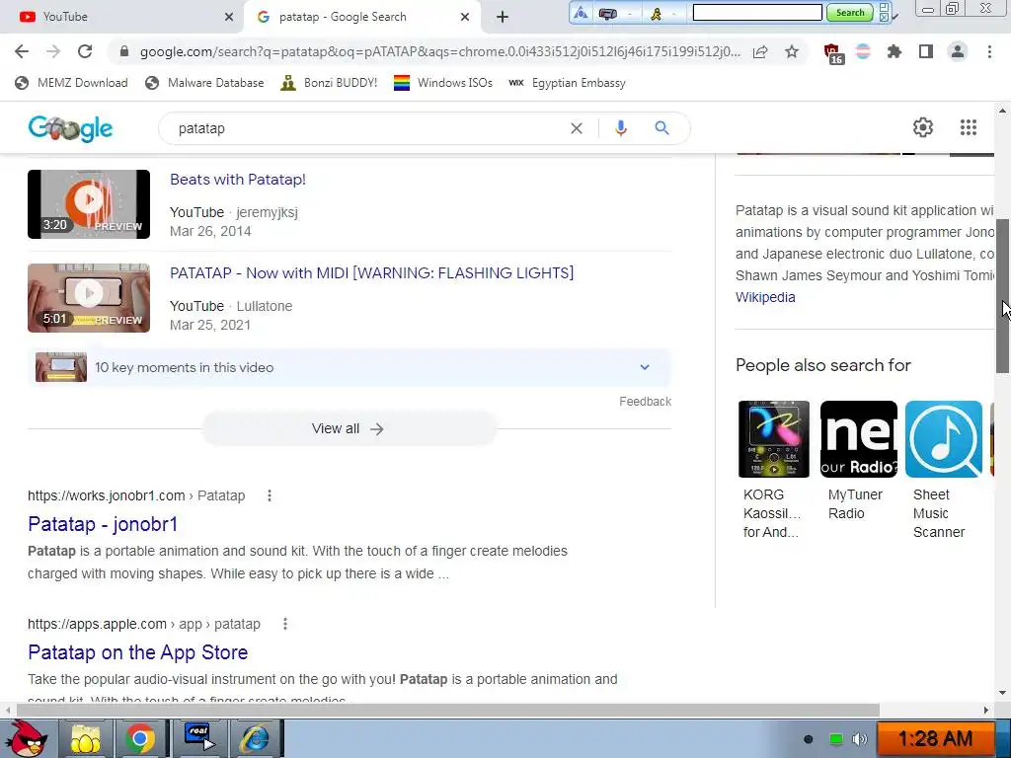
Task: Focus the toolbar search text field
Action: tap(757, 12)
